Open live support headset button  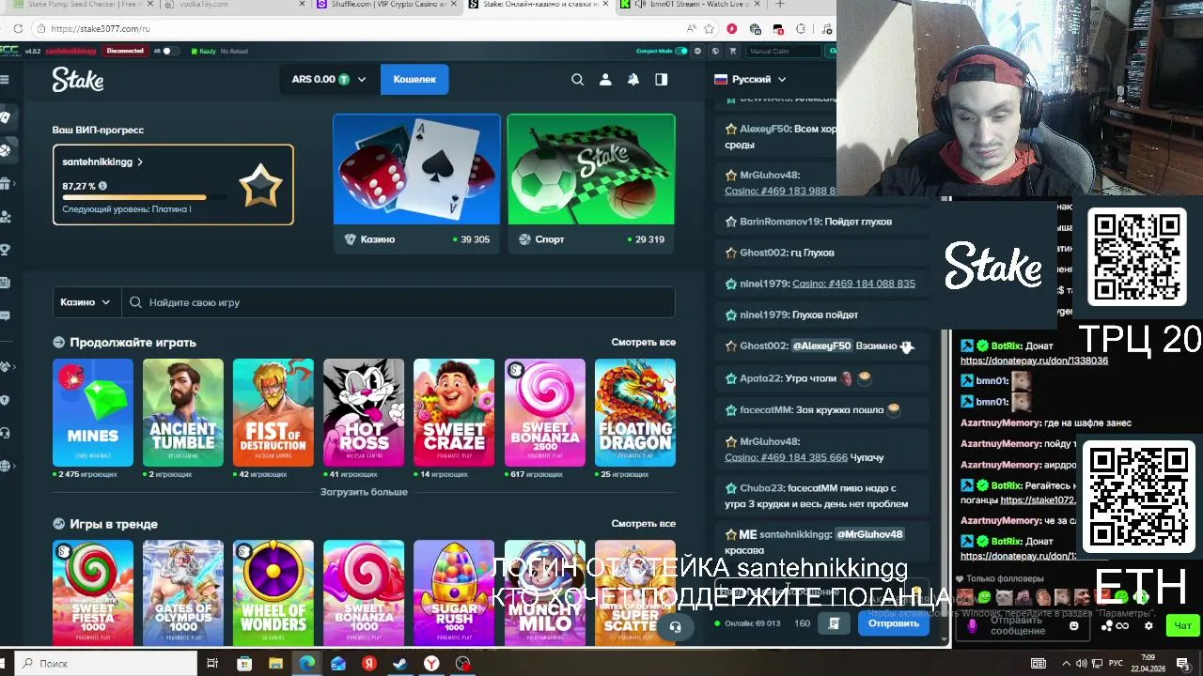(x=675, y=626)
